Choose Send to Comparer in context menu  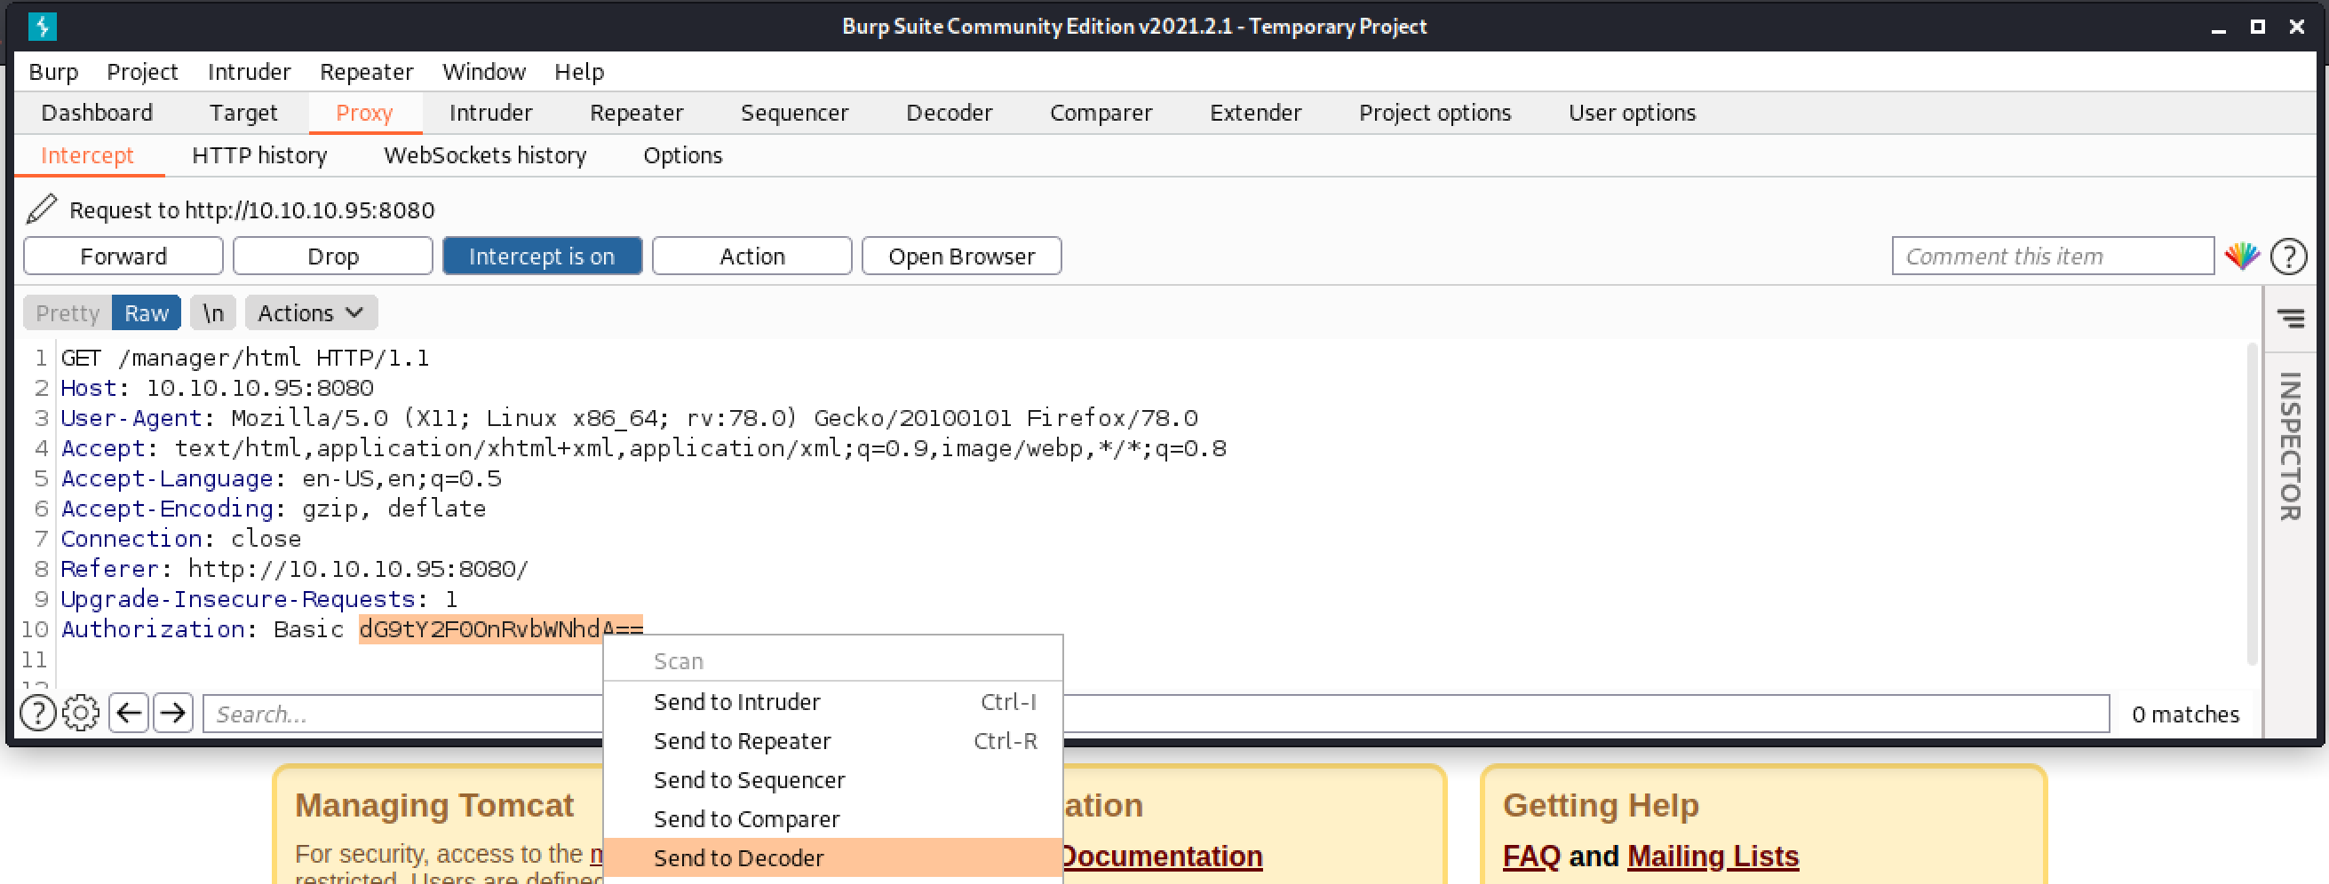(x=832, y=818)
